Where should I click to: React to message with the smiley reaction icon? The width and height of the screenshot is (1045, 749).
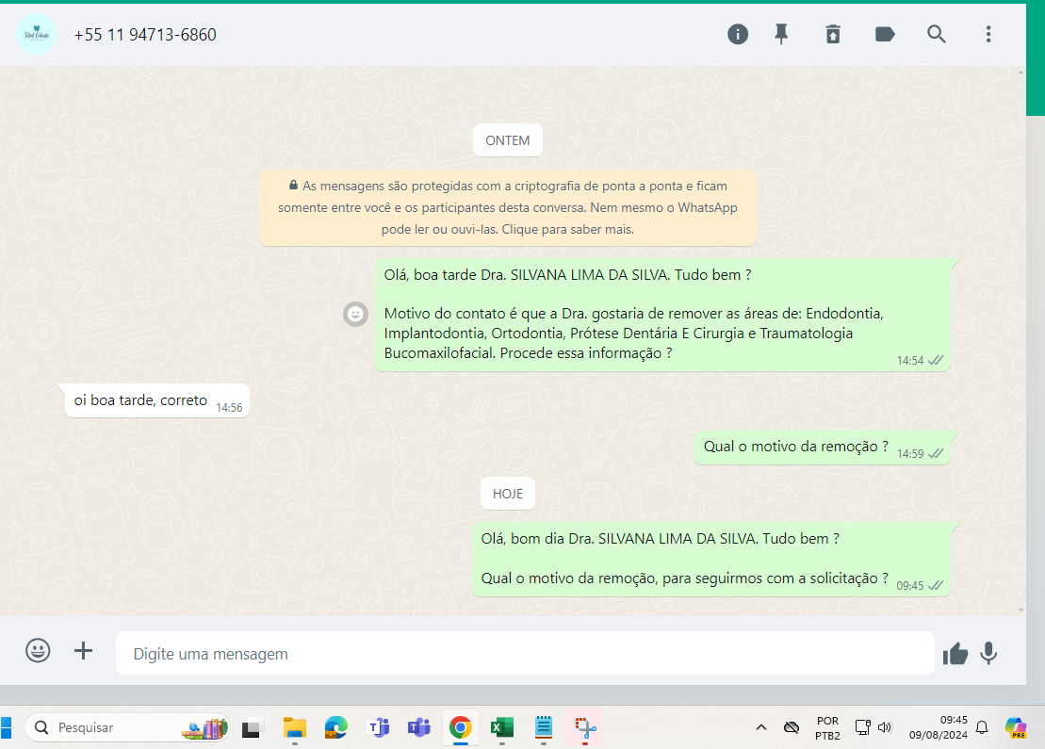(x=356, y=314)
